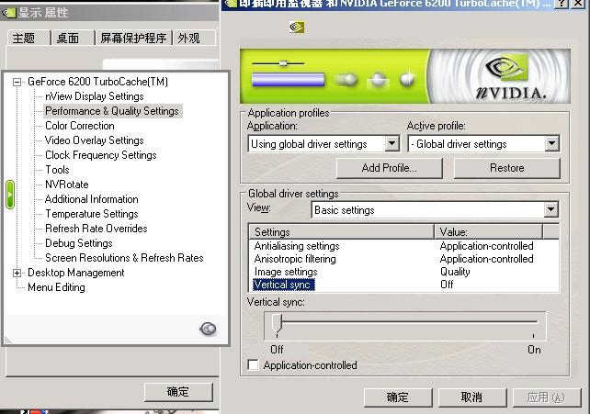
Task: Click the Display Properties title bar icon
Action: pos(8,13)
